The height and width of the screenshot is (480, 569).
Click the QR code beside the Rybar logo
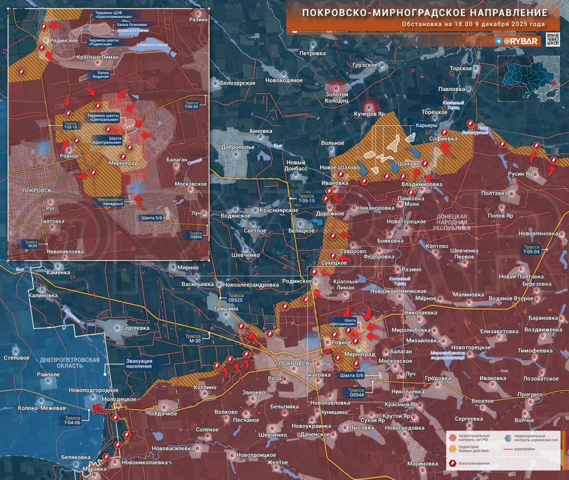coord(553,40)
